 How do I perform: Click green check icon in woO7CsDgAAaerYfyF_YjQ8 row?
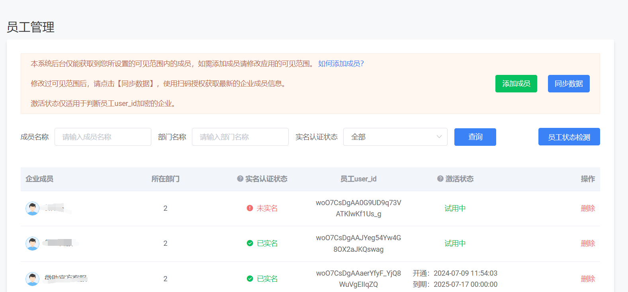click(x=250, y=279)
